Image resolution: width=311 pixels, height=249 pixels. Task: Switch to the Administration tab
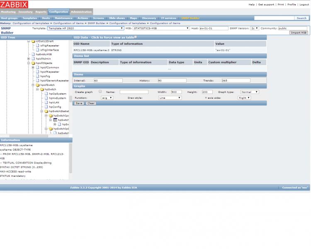pos(81,12)
